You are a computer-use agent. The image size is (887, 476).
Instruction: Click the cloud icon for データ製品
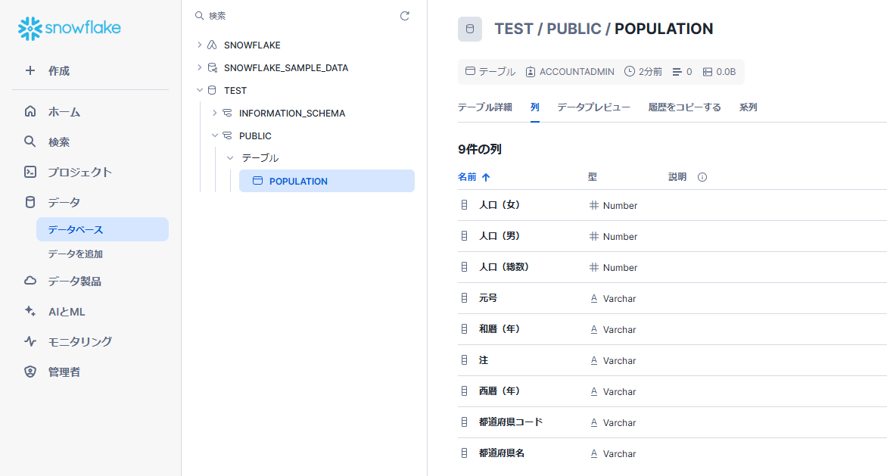[x=30, y=281]
